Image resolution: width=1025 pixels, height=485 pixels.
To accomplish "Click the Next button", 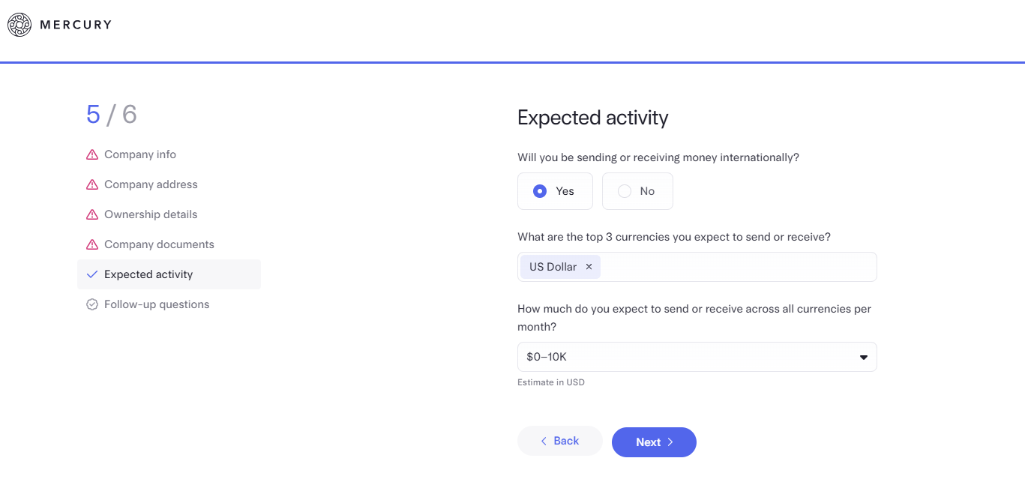I will click(x=654, y=442).
